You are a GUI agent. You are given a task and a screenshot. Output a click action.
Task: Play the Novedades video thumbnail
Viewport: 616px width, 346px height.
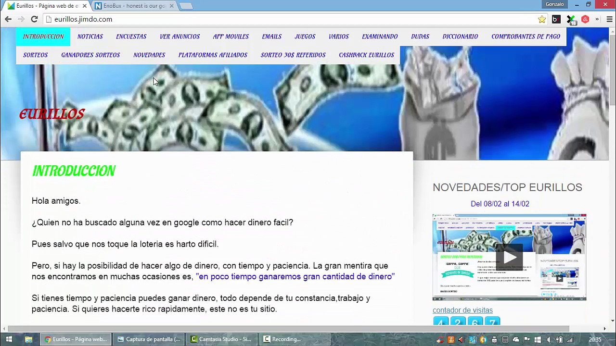[509, 257]
